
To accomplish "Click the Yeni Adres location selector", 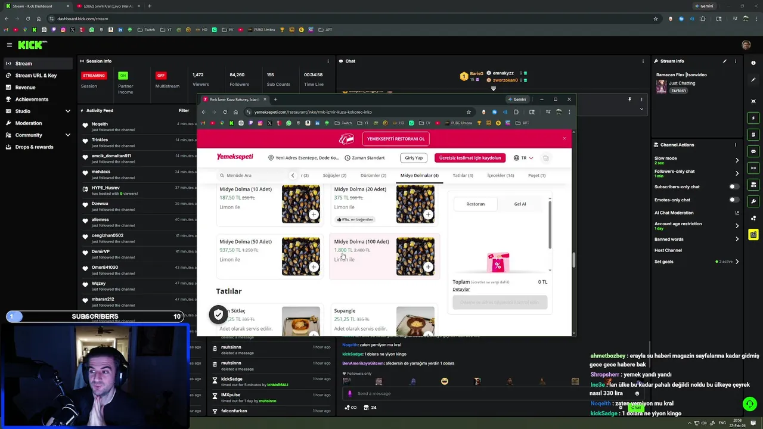I will point(303,158).
